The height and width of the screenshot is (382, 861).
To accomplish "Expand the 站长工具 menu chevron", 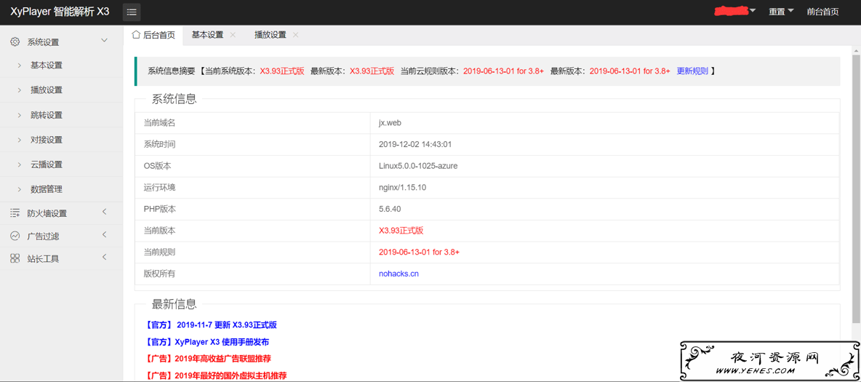I will coord(104,258).
